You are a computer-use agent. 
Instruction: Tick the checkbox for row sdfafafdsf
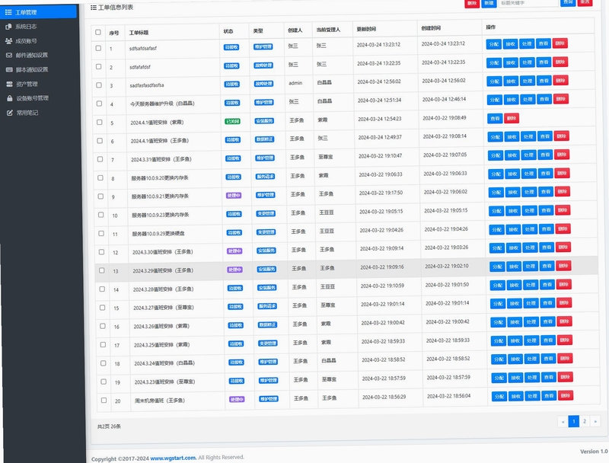point(99,67)
